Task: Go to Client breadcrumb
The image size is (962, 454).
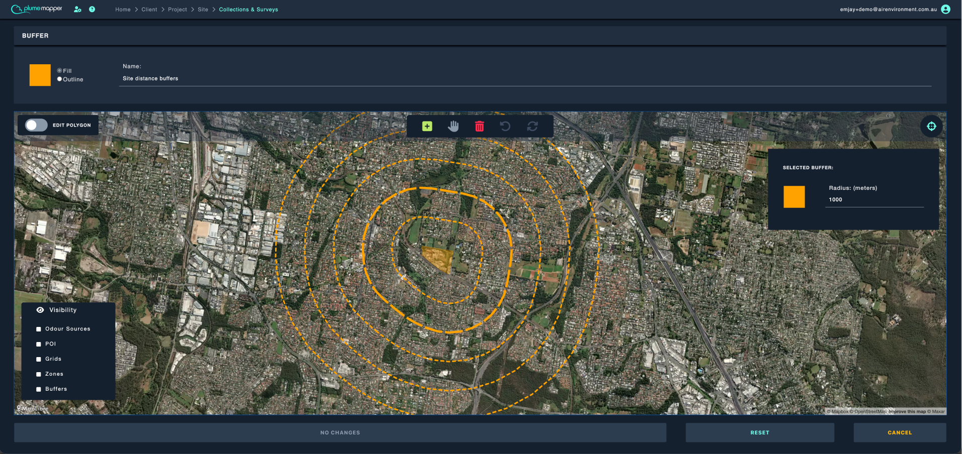Action: click(x=149, y=10)
